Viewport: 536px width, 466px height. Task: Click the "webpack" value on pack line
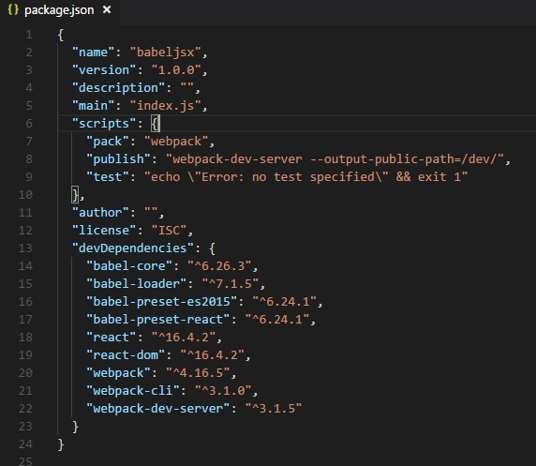click(x=176, y=142)
